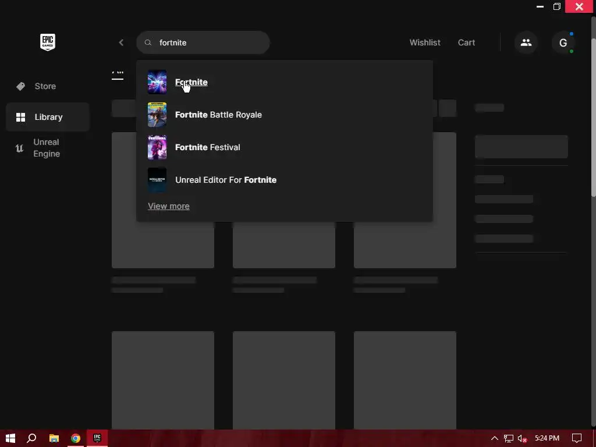Click the network status tray icon
This screenshot has width=596, height=447.
click(x=509, y=439)
